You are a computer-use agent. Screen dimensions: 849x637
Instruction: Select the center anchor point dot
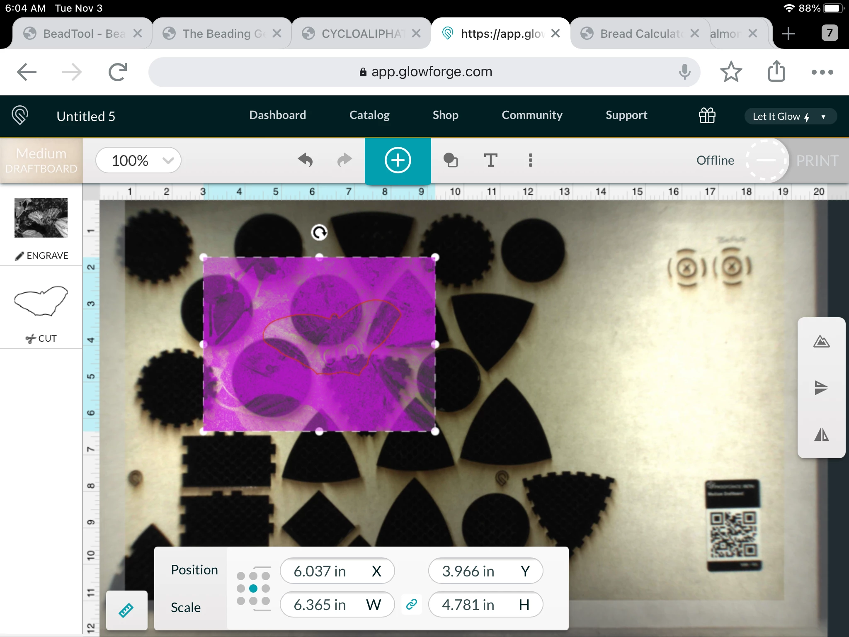pyautogui.click(x=253, y=588)
